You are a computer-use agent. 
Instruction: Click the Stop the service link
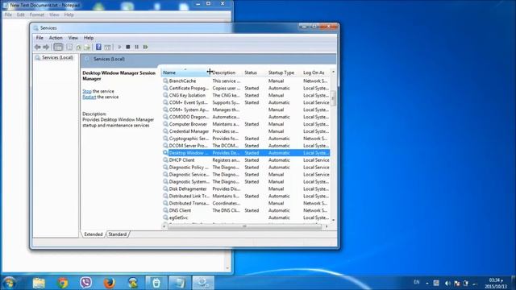click(87, 91)
